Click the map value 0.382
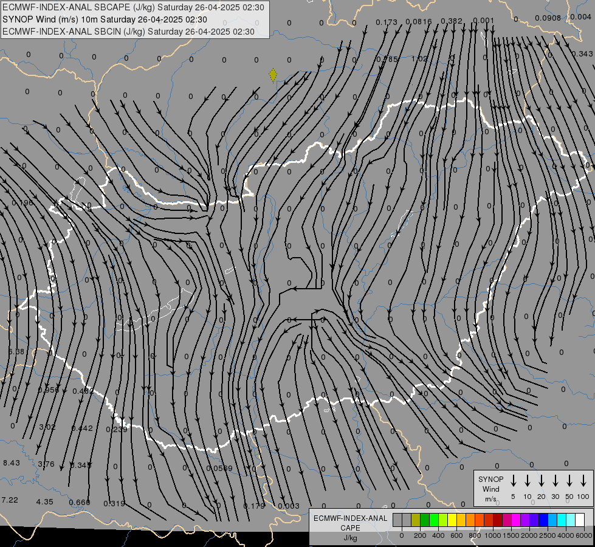 click(x=451, y=21)
